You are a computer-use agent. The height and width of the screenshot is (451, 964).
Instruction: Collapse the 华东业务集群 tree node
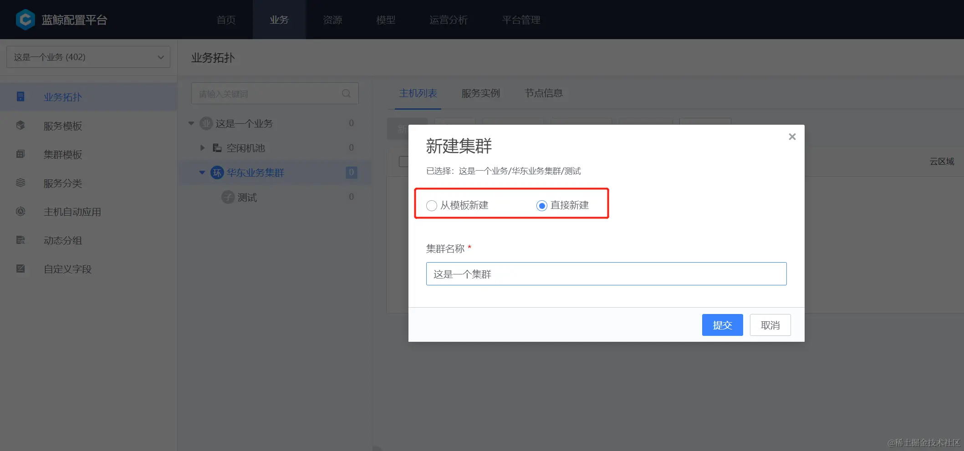(x=202, y=172)
